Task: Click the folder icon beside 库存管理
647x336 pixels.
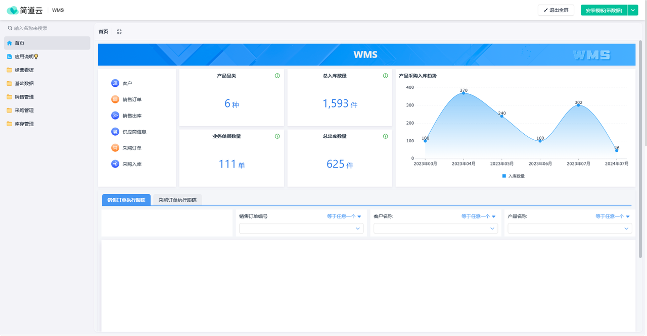Action: pyautogui.click(x=10, y=124)
